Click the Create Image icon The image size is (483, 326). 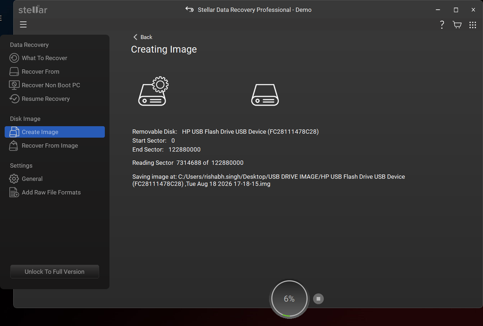[14, 132]
